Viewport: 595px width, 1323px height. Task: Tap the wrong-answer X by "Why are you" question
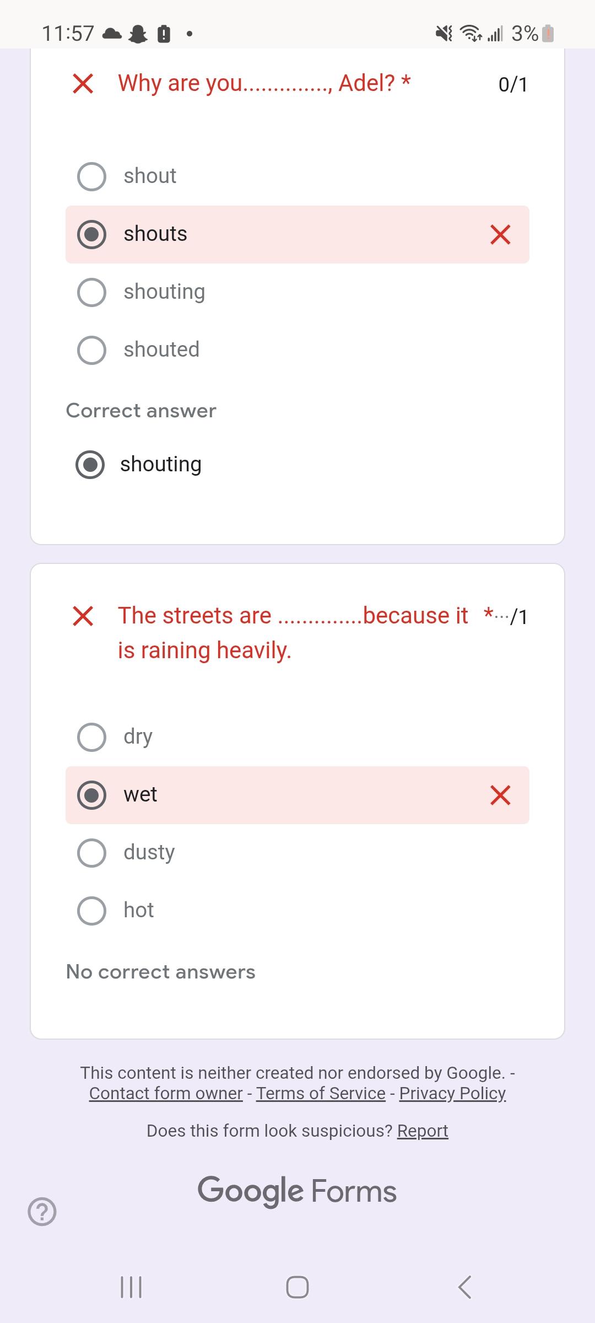point(83,84)
